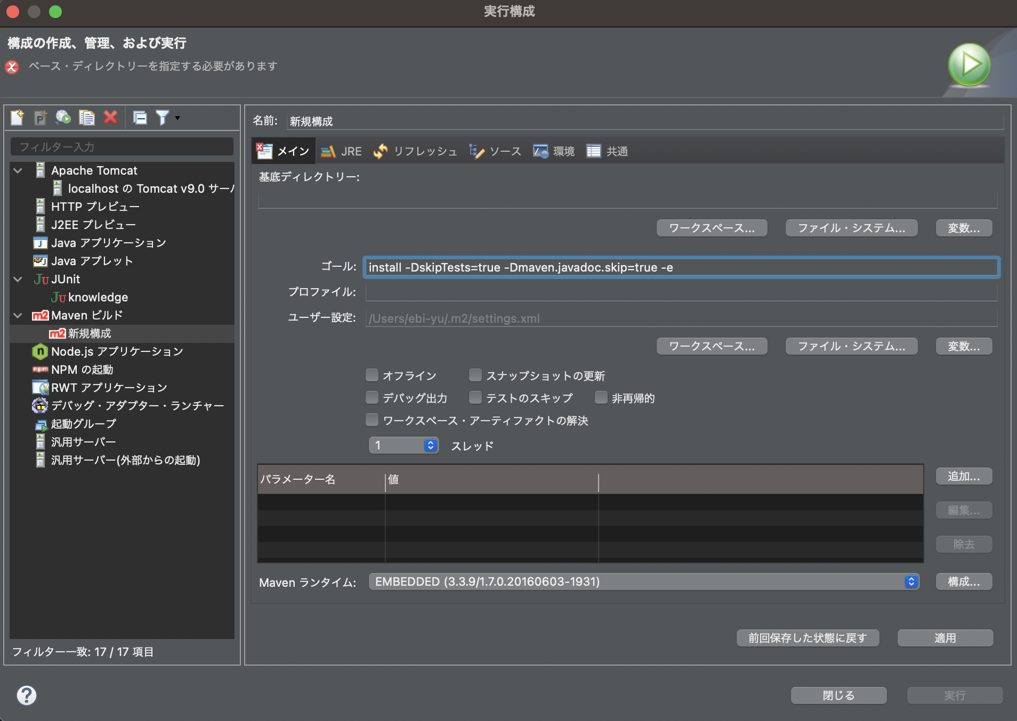Collapse the Apache Tomcat tree node
This screenshot has width=1017, height=721.
tap(18, 170)
